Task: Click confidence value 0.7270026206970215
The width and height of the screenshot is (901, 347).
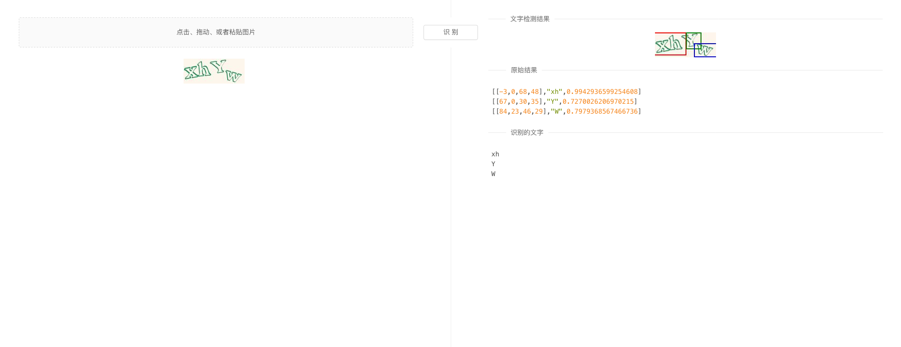Action: pyautogui.click(x=598, y=101)
